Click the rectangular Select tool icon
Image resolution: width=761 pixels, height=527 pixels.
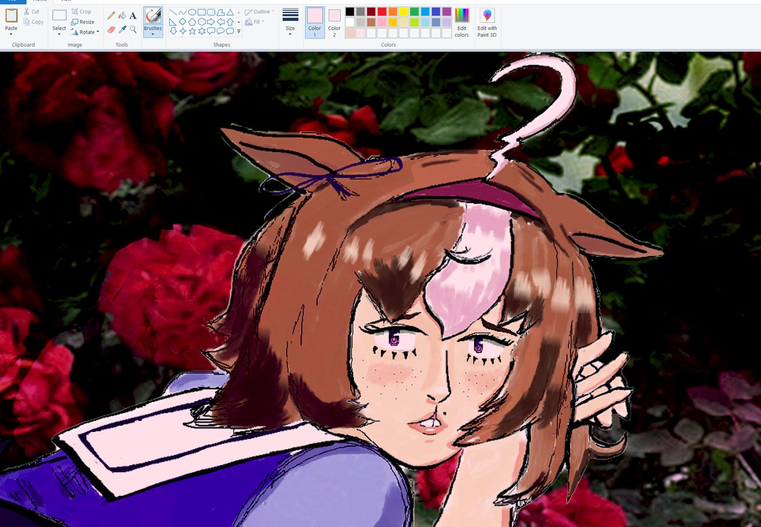[x=59, y=15]
